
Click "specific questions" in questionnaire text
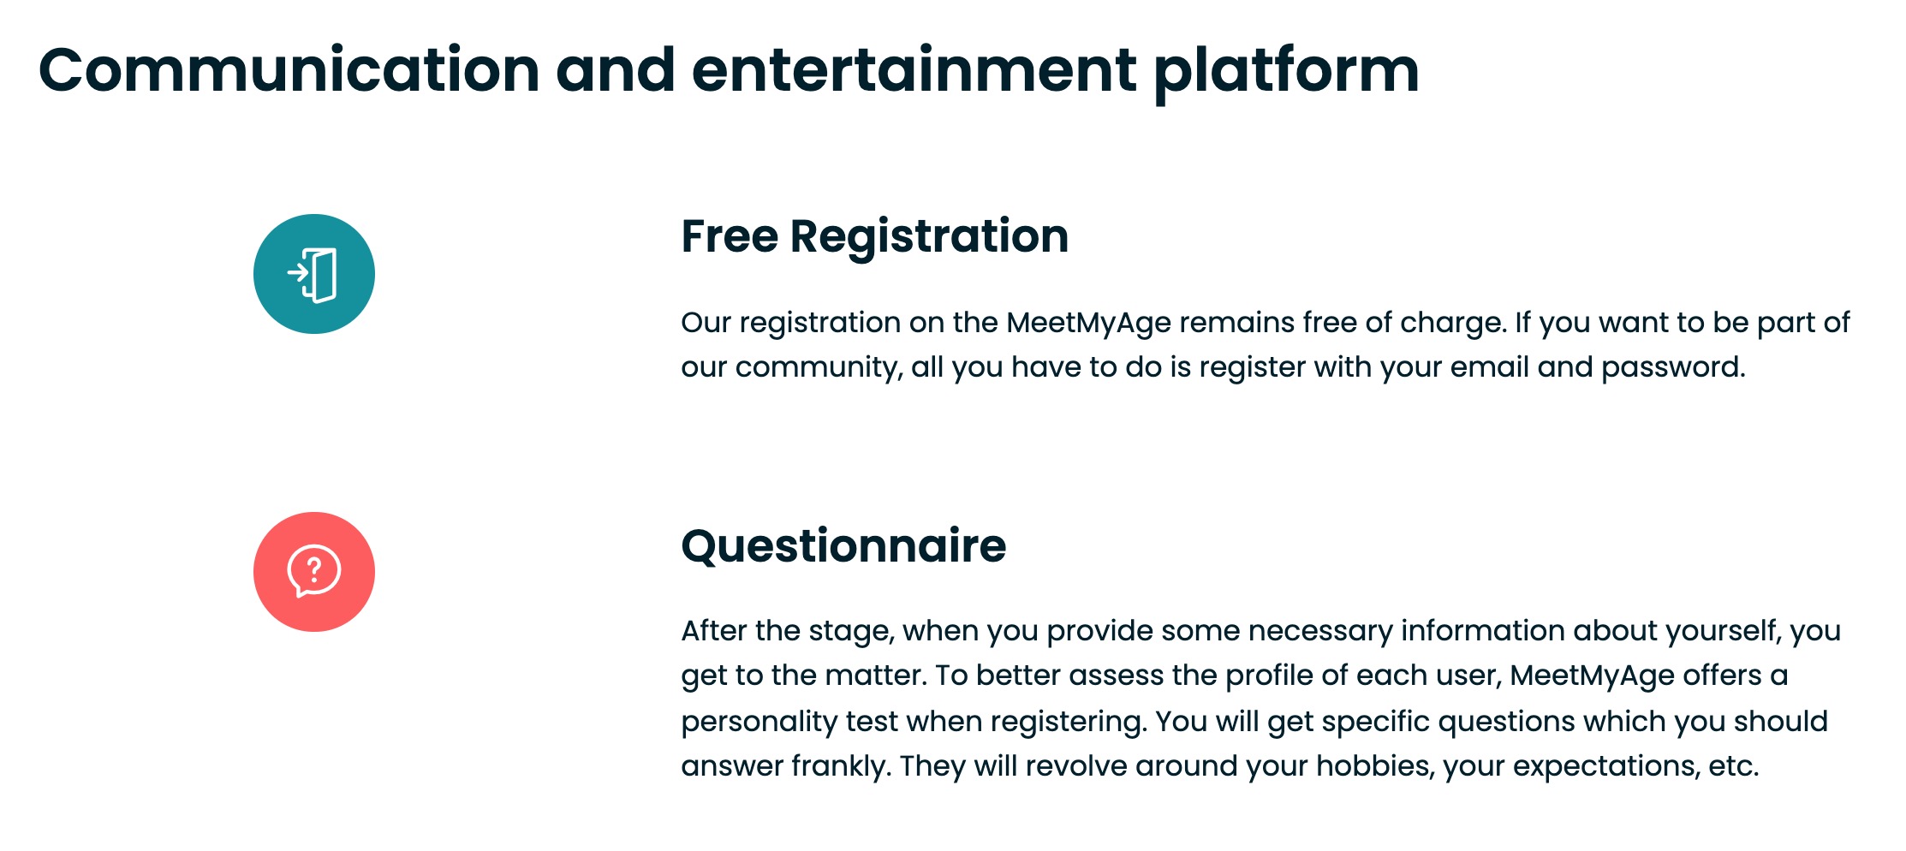[x=1450, y=722]
